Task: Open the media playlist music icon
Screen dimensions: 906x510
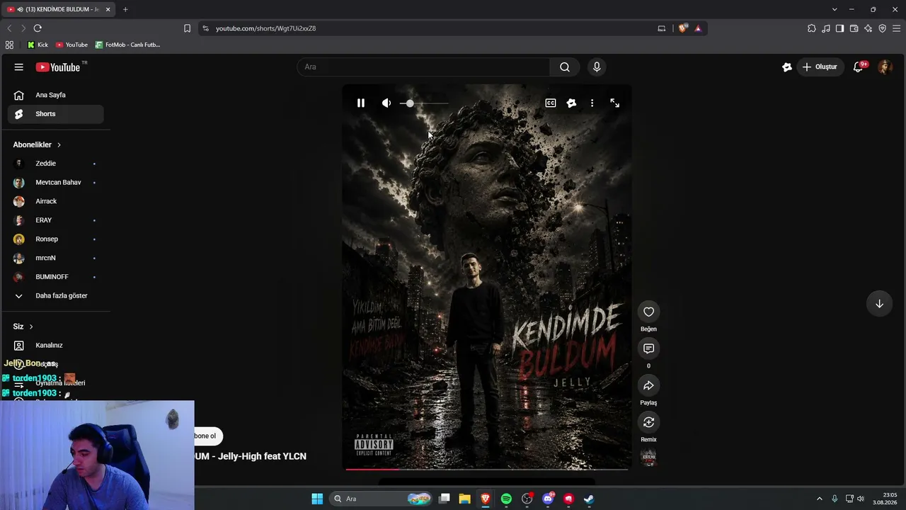Action: click(826, 28)
